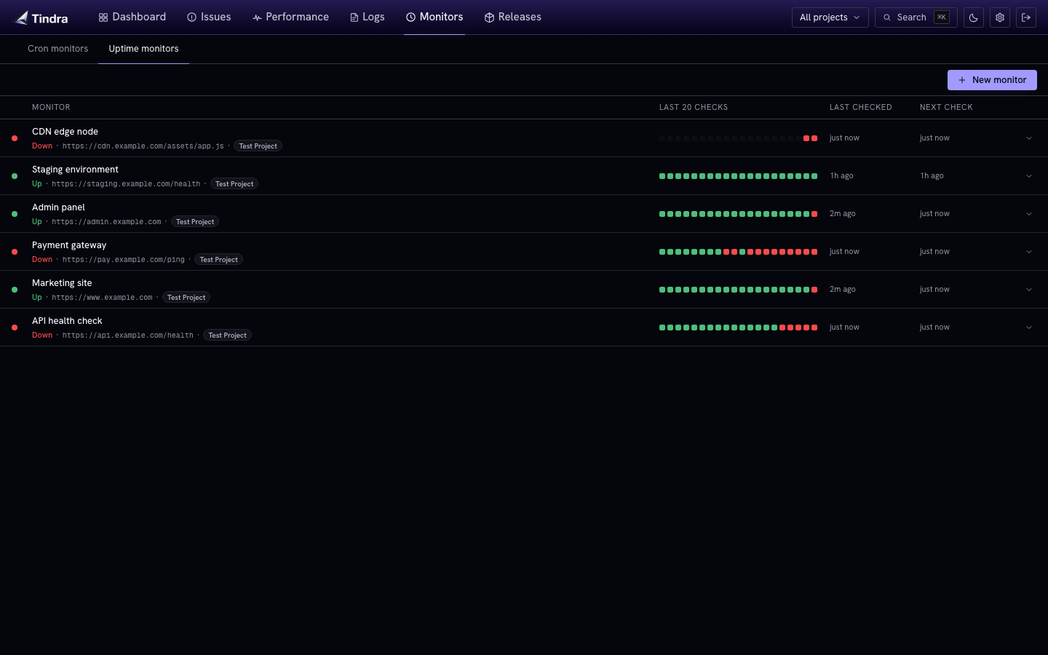This screenshot has width=1048, height=655.
Task: Click the check history bar for CDN edge node
Action: pos(738,138)
